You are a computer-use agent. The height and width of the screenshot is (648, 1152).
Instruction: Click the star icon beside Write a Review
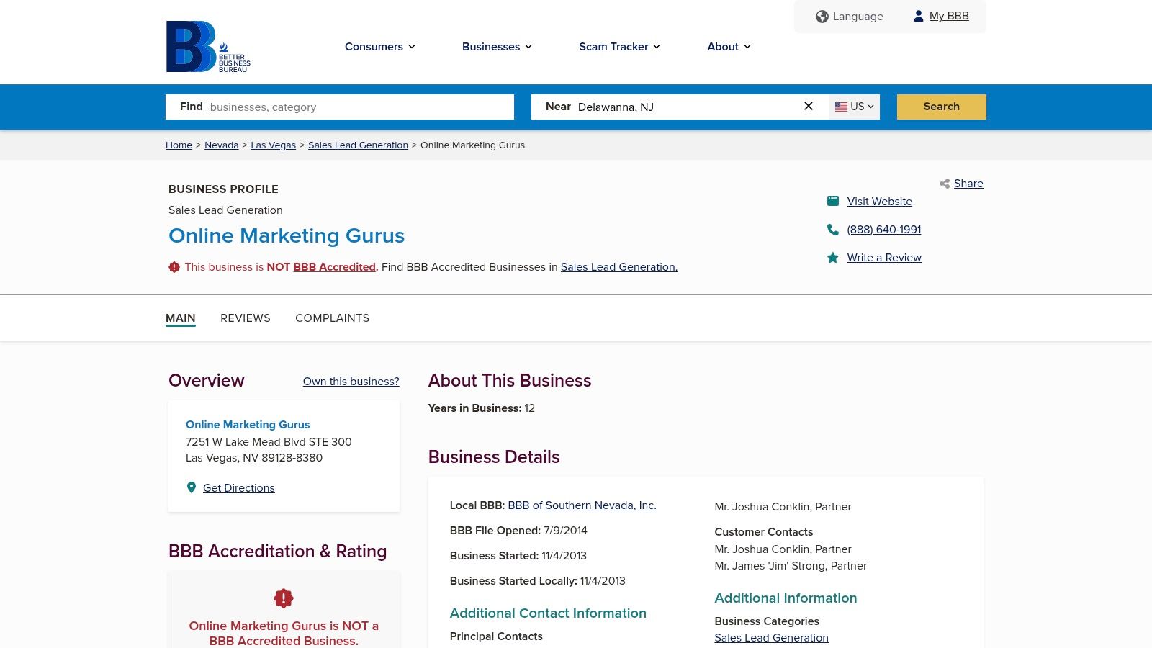click(x=833, y=258)
